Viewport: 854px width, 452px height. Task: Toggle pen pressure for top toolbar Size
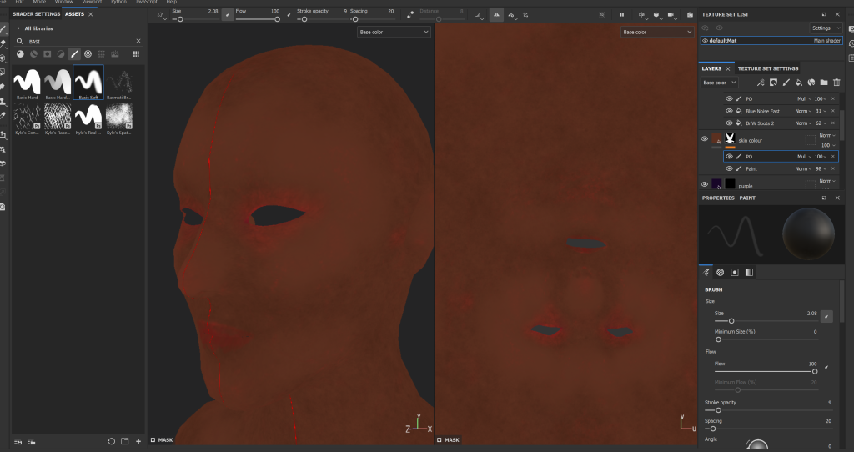pyautogui.click(x=228, y=15)
